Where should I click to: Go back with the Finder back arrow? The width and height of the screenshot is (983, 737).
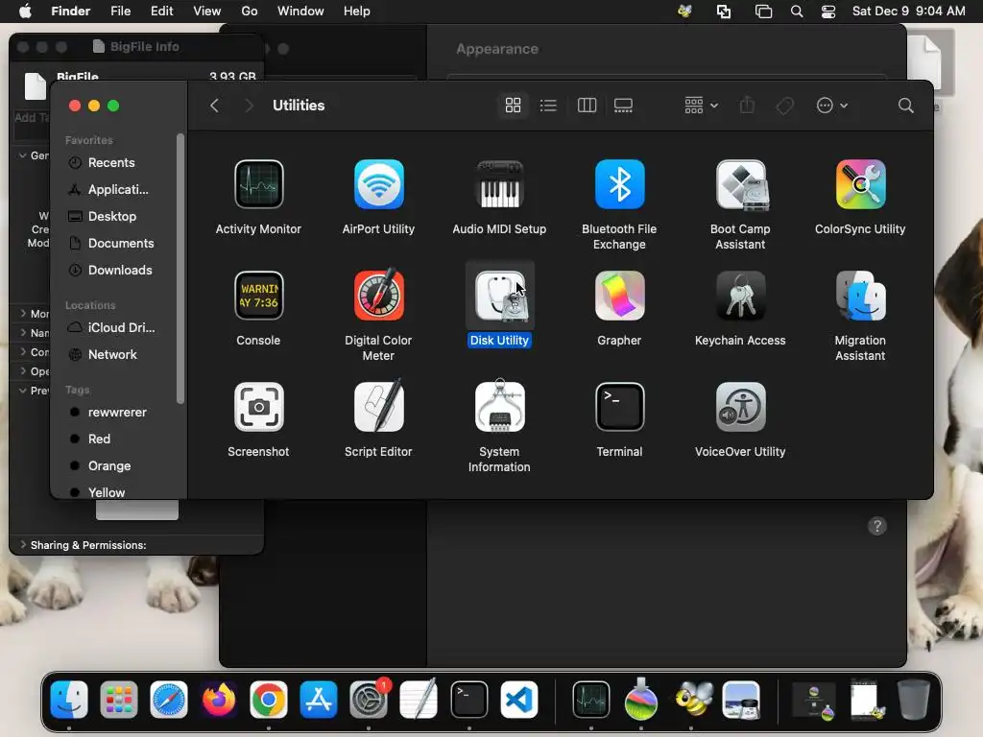(214, 106)
